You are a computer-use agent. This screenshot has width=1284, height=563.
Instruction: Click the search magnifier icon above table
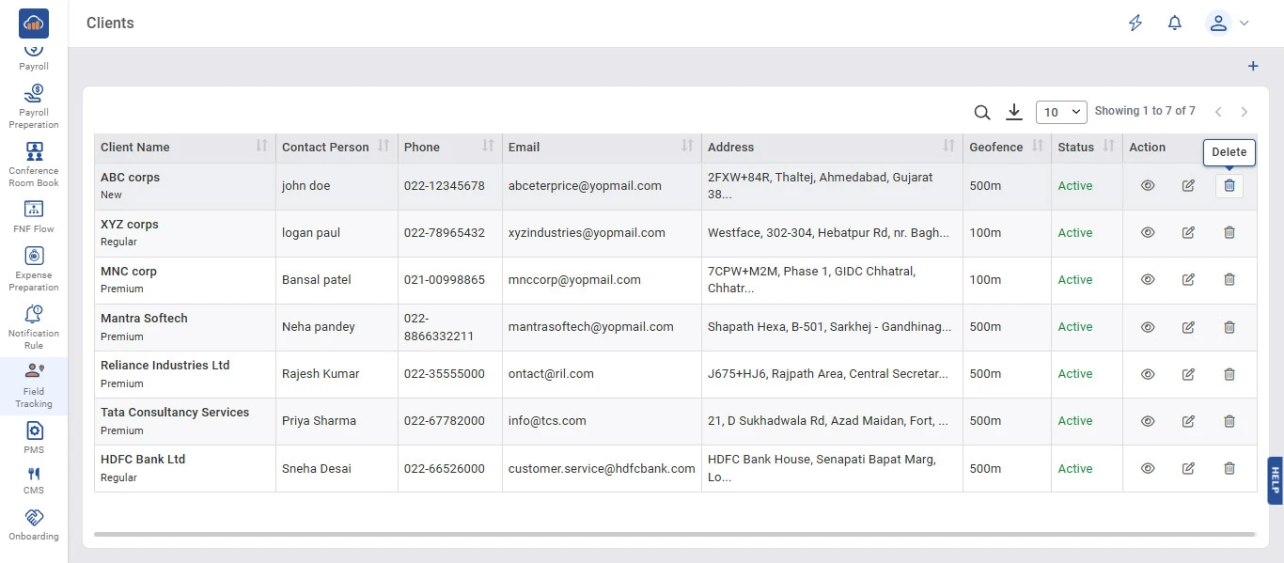(x=982, y=113)
